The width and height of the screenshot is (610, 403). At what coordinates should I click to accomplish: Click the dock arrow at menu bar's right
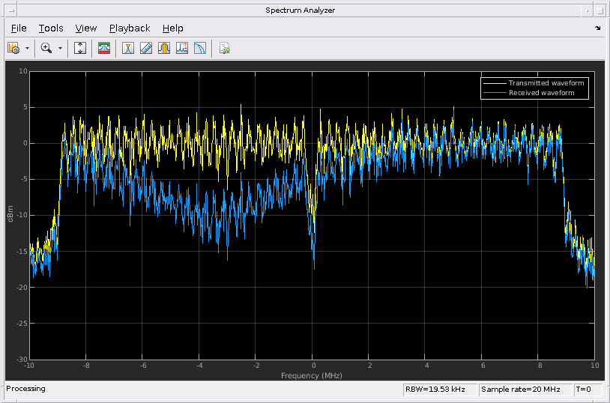pyautogui.click(x=598, y=28)
